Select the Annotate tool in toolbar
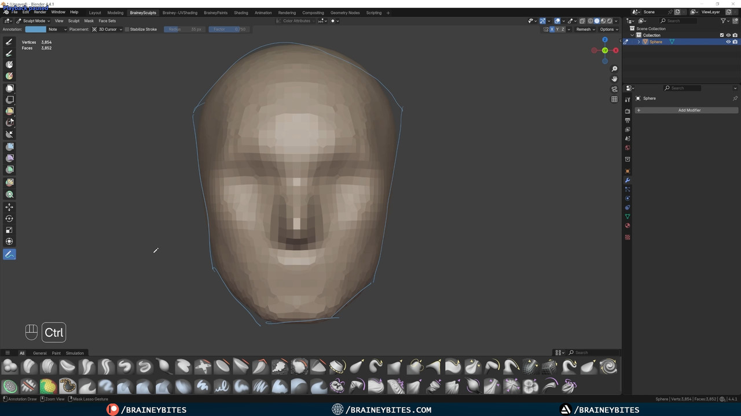 pos(9,254)
